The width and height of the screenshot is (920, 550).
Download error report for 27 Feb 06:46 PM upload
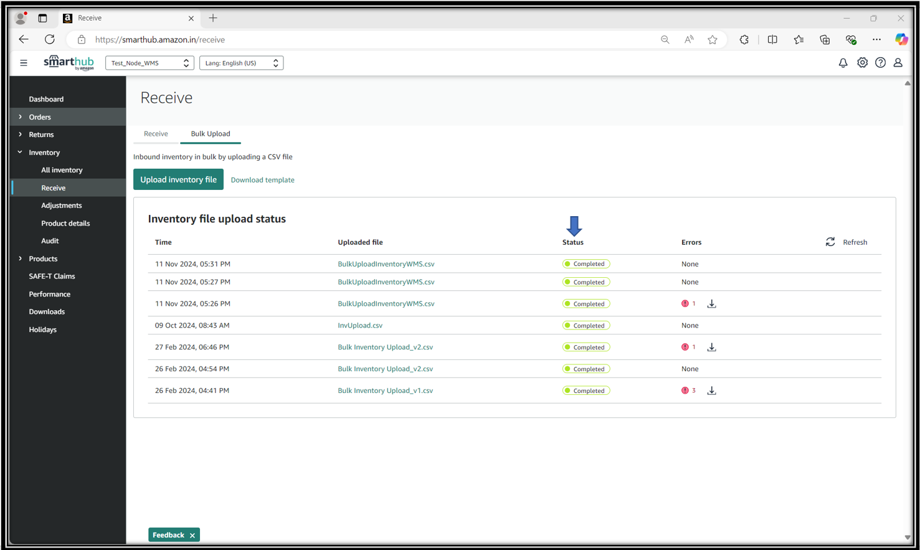(x=711, y=348)
